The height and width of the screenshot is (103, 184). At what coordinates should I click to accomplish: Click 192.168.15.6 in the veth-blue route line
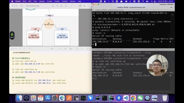tap(44, 83)
